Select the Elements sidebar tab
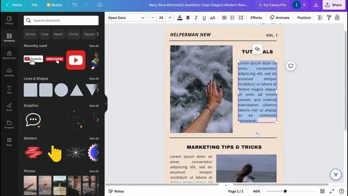348x196 pixels. (9, 38)
